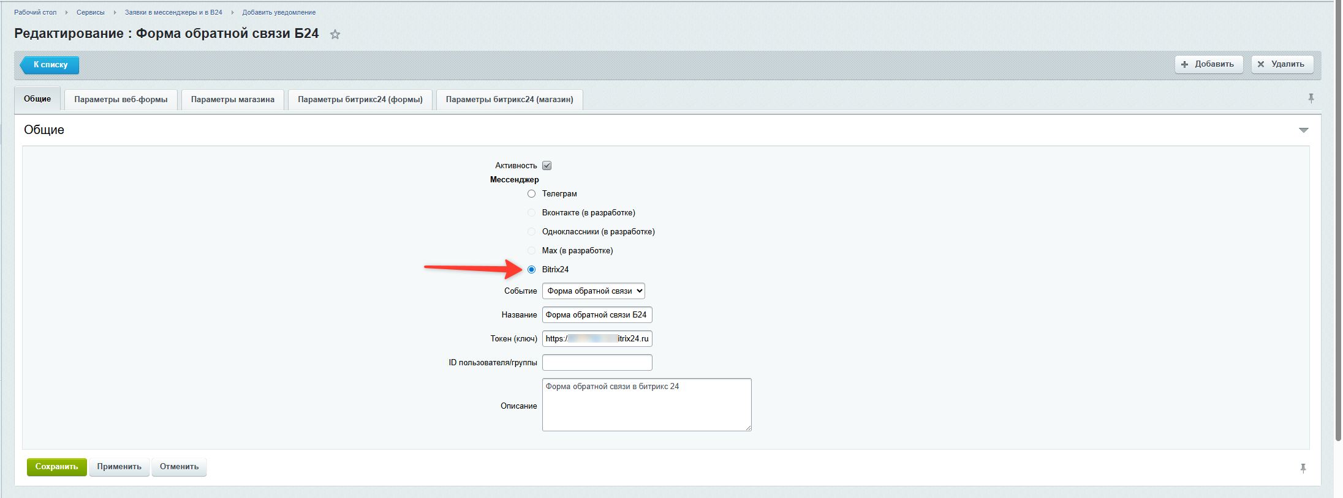Collapse the Общие section arrow
The image size is (1343, 498).
(1303, 130)
